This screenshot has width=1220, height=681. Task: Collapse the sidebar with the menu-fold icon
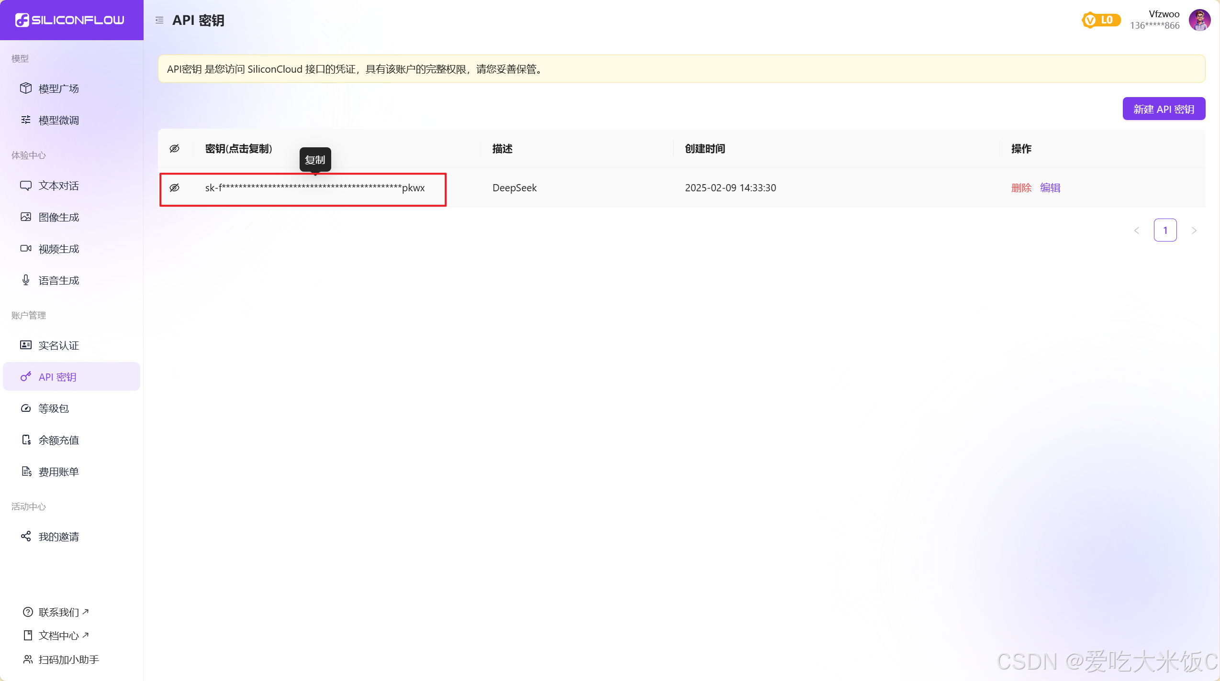(159, 20)
